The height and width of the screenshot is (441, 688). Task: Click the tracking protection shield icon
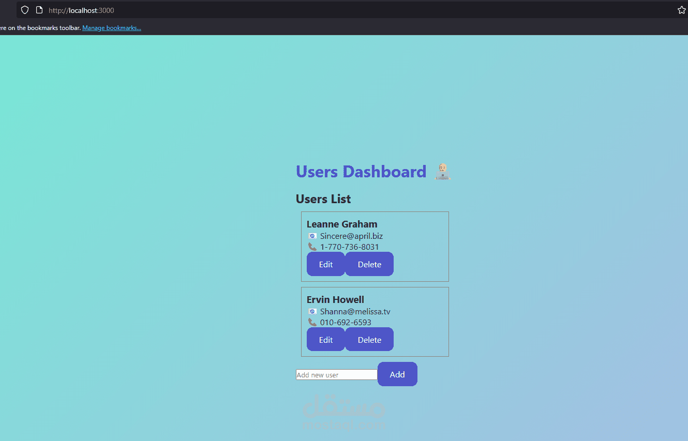pyautogui.click(x=24, y=9)
